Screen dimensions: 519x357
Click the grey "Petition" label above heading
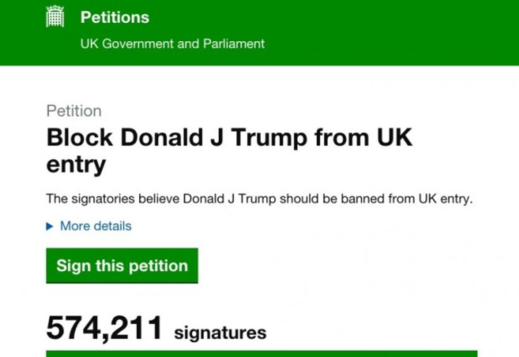[74, 111]
